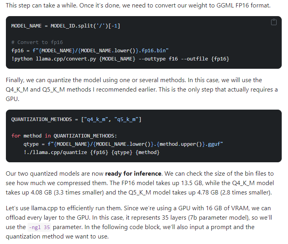Click the bold "ready for inference" text

coord(133,173)
